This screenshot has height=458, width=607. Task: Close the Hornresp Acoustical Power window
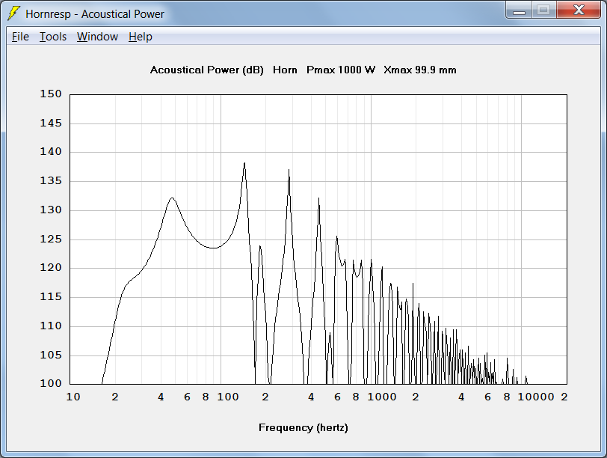point(579,10)
